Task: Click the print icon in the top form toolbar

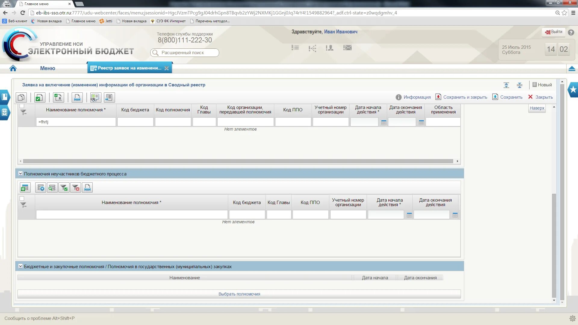Action: coord(77,97)
